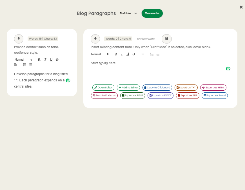Click the save note floppy disk icon
The width and height of the screenshot is (245, 190).
[x=167, y=39]
